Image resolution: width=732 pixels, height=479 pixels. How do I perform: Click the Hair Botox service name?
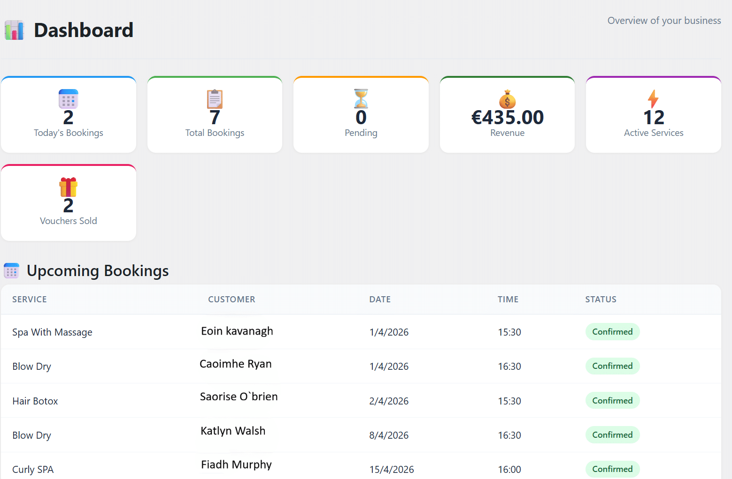click(x=35, y=401)
